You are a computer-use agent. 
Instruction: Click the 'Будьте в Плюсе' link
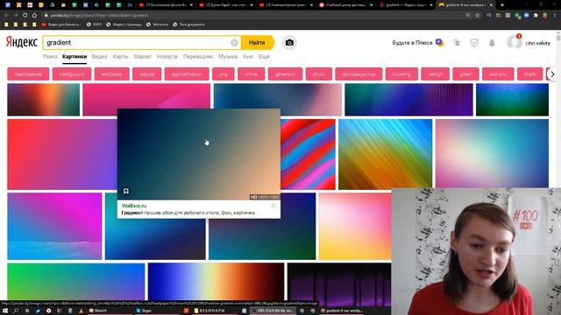418,43
